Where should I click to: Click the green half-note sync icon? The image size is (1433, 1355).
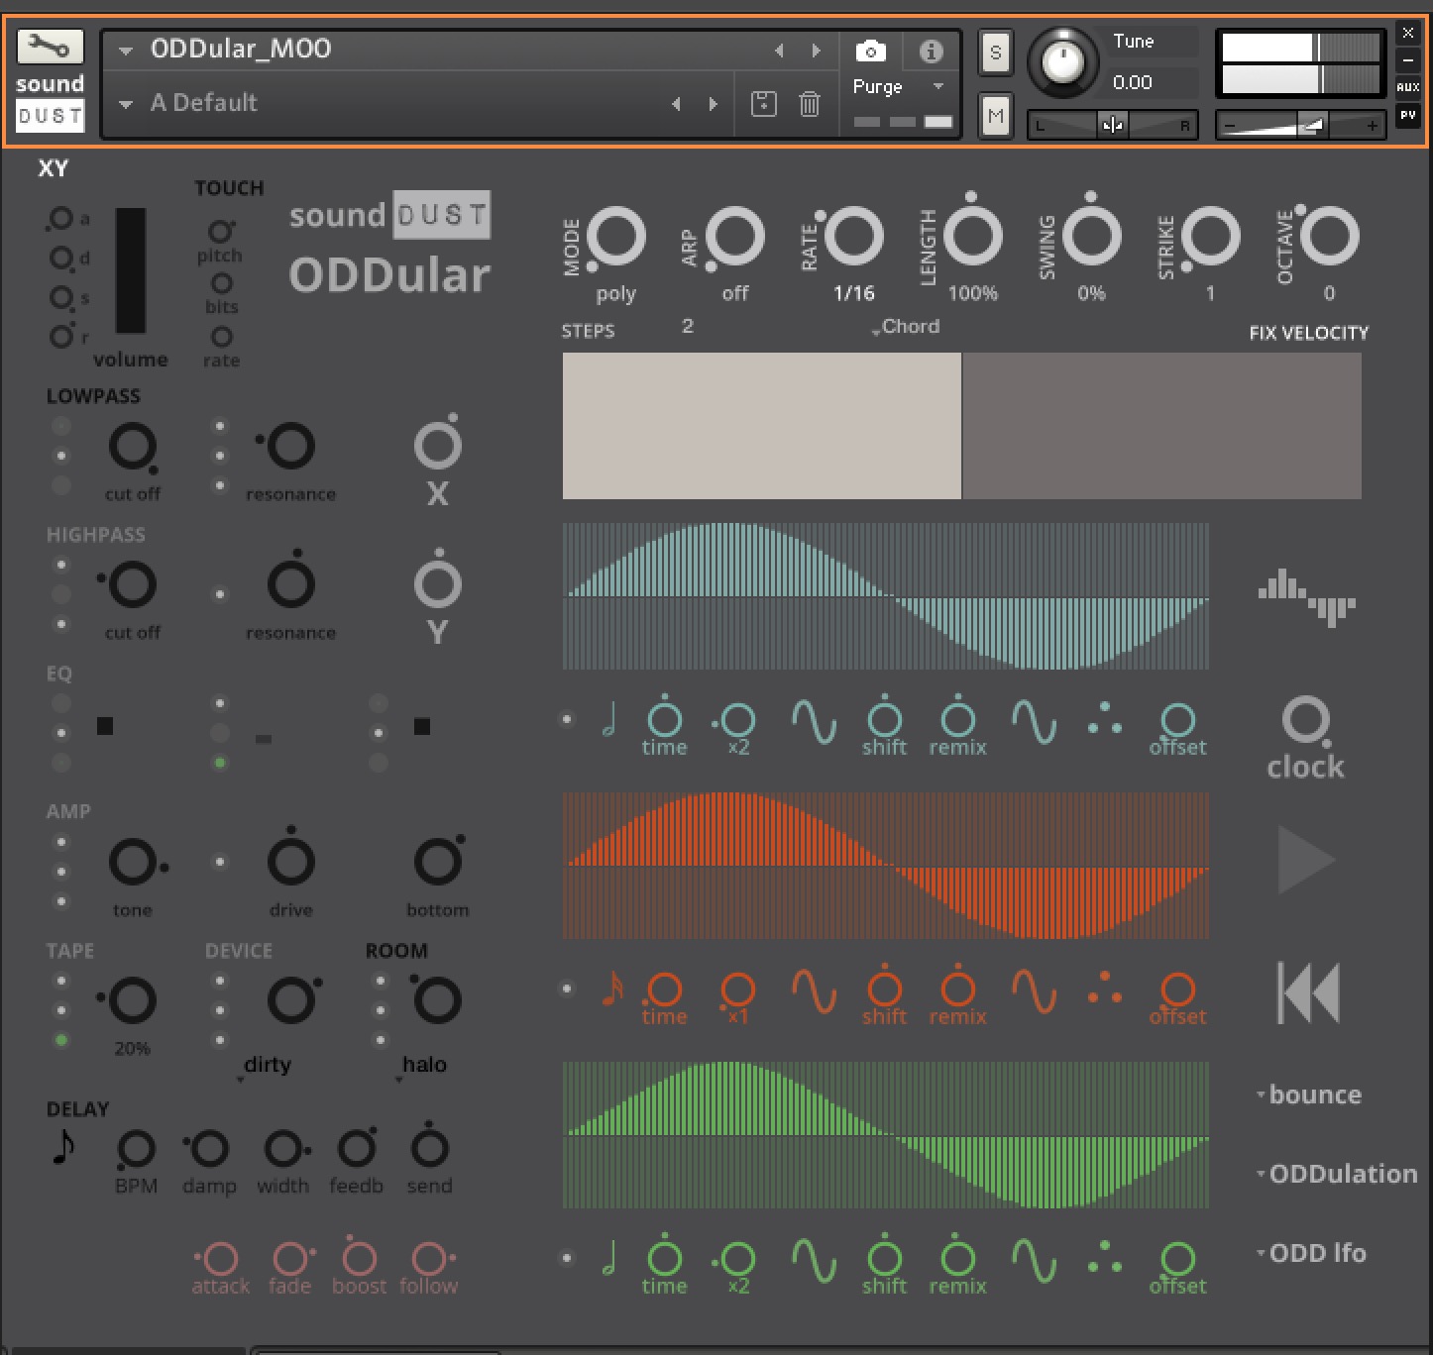pyautogui.click(x=609, y=1258)
